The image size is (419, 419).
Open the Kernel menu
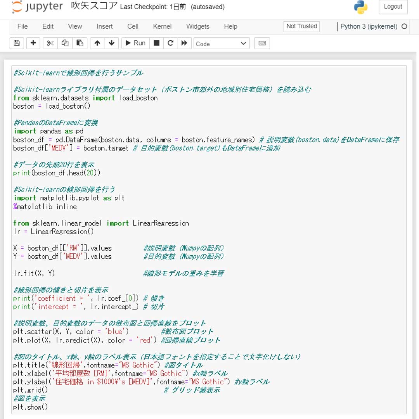coord(162,26)
